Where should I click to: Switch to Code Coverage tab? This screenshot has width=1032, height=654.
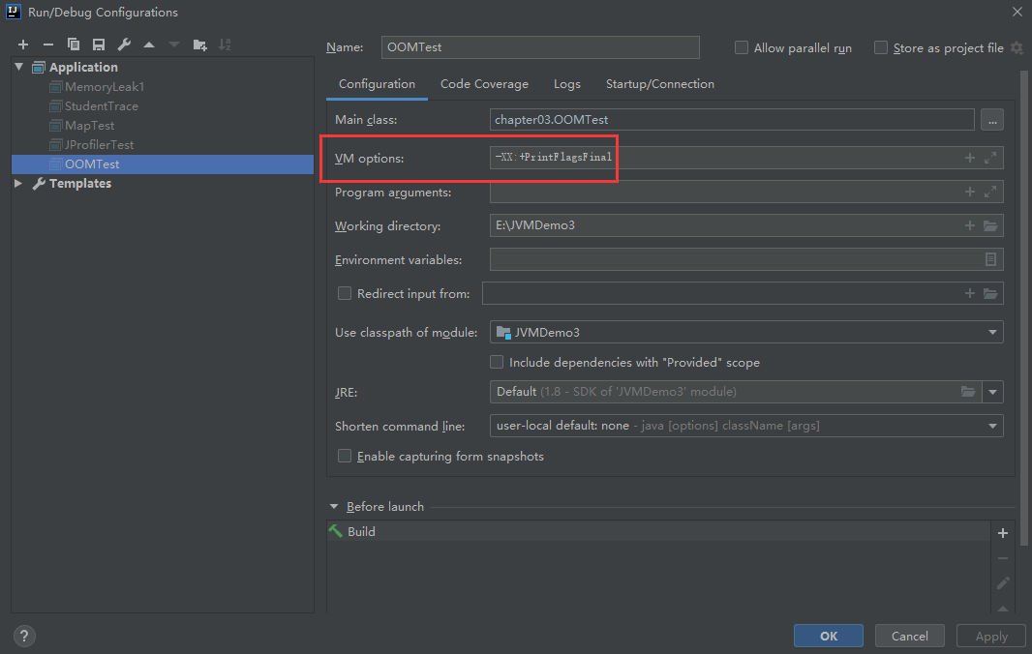(x=484, y=84)
